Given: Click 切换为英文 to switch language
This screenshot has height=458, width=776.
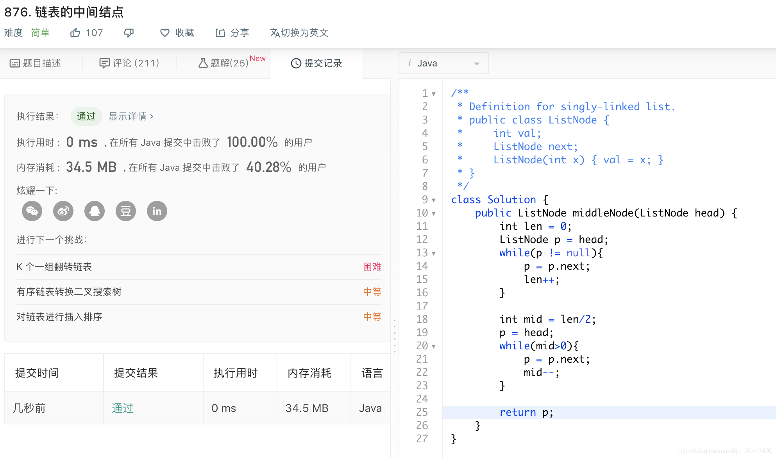Looking at the screenshot, I should tap(299, 32).
